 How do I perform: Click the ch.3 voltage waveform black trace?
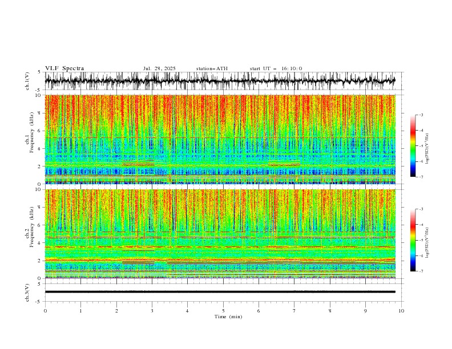pos(220,292)
